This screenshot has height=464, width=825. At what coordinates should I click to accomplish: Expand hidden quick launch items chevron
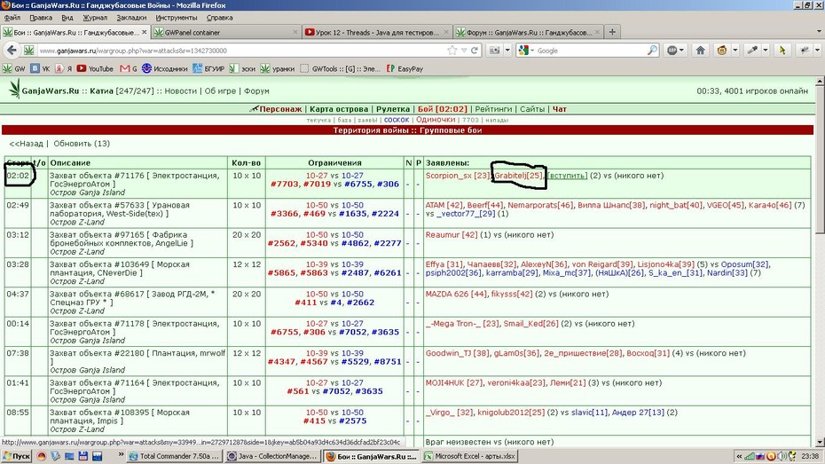[x=121, y=454]
